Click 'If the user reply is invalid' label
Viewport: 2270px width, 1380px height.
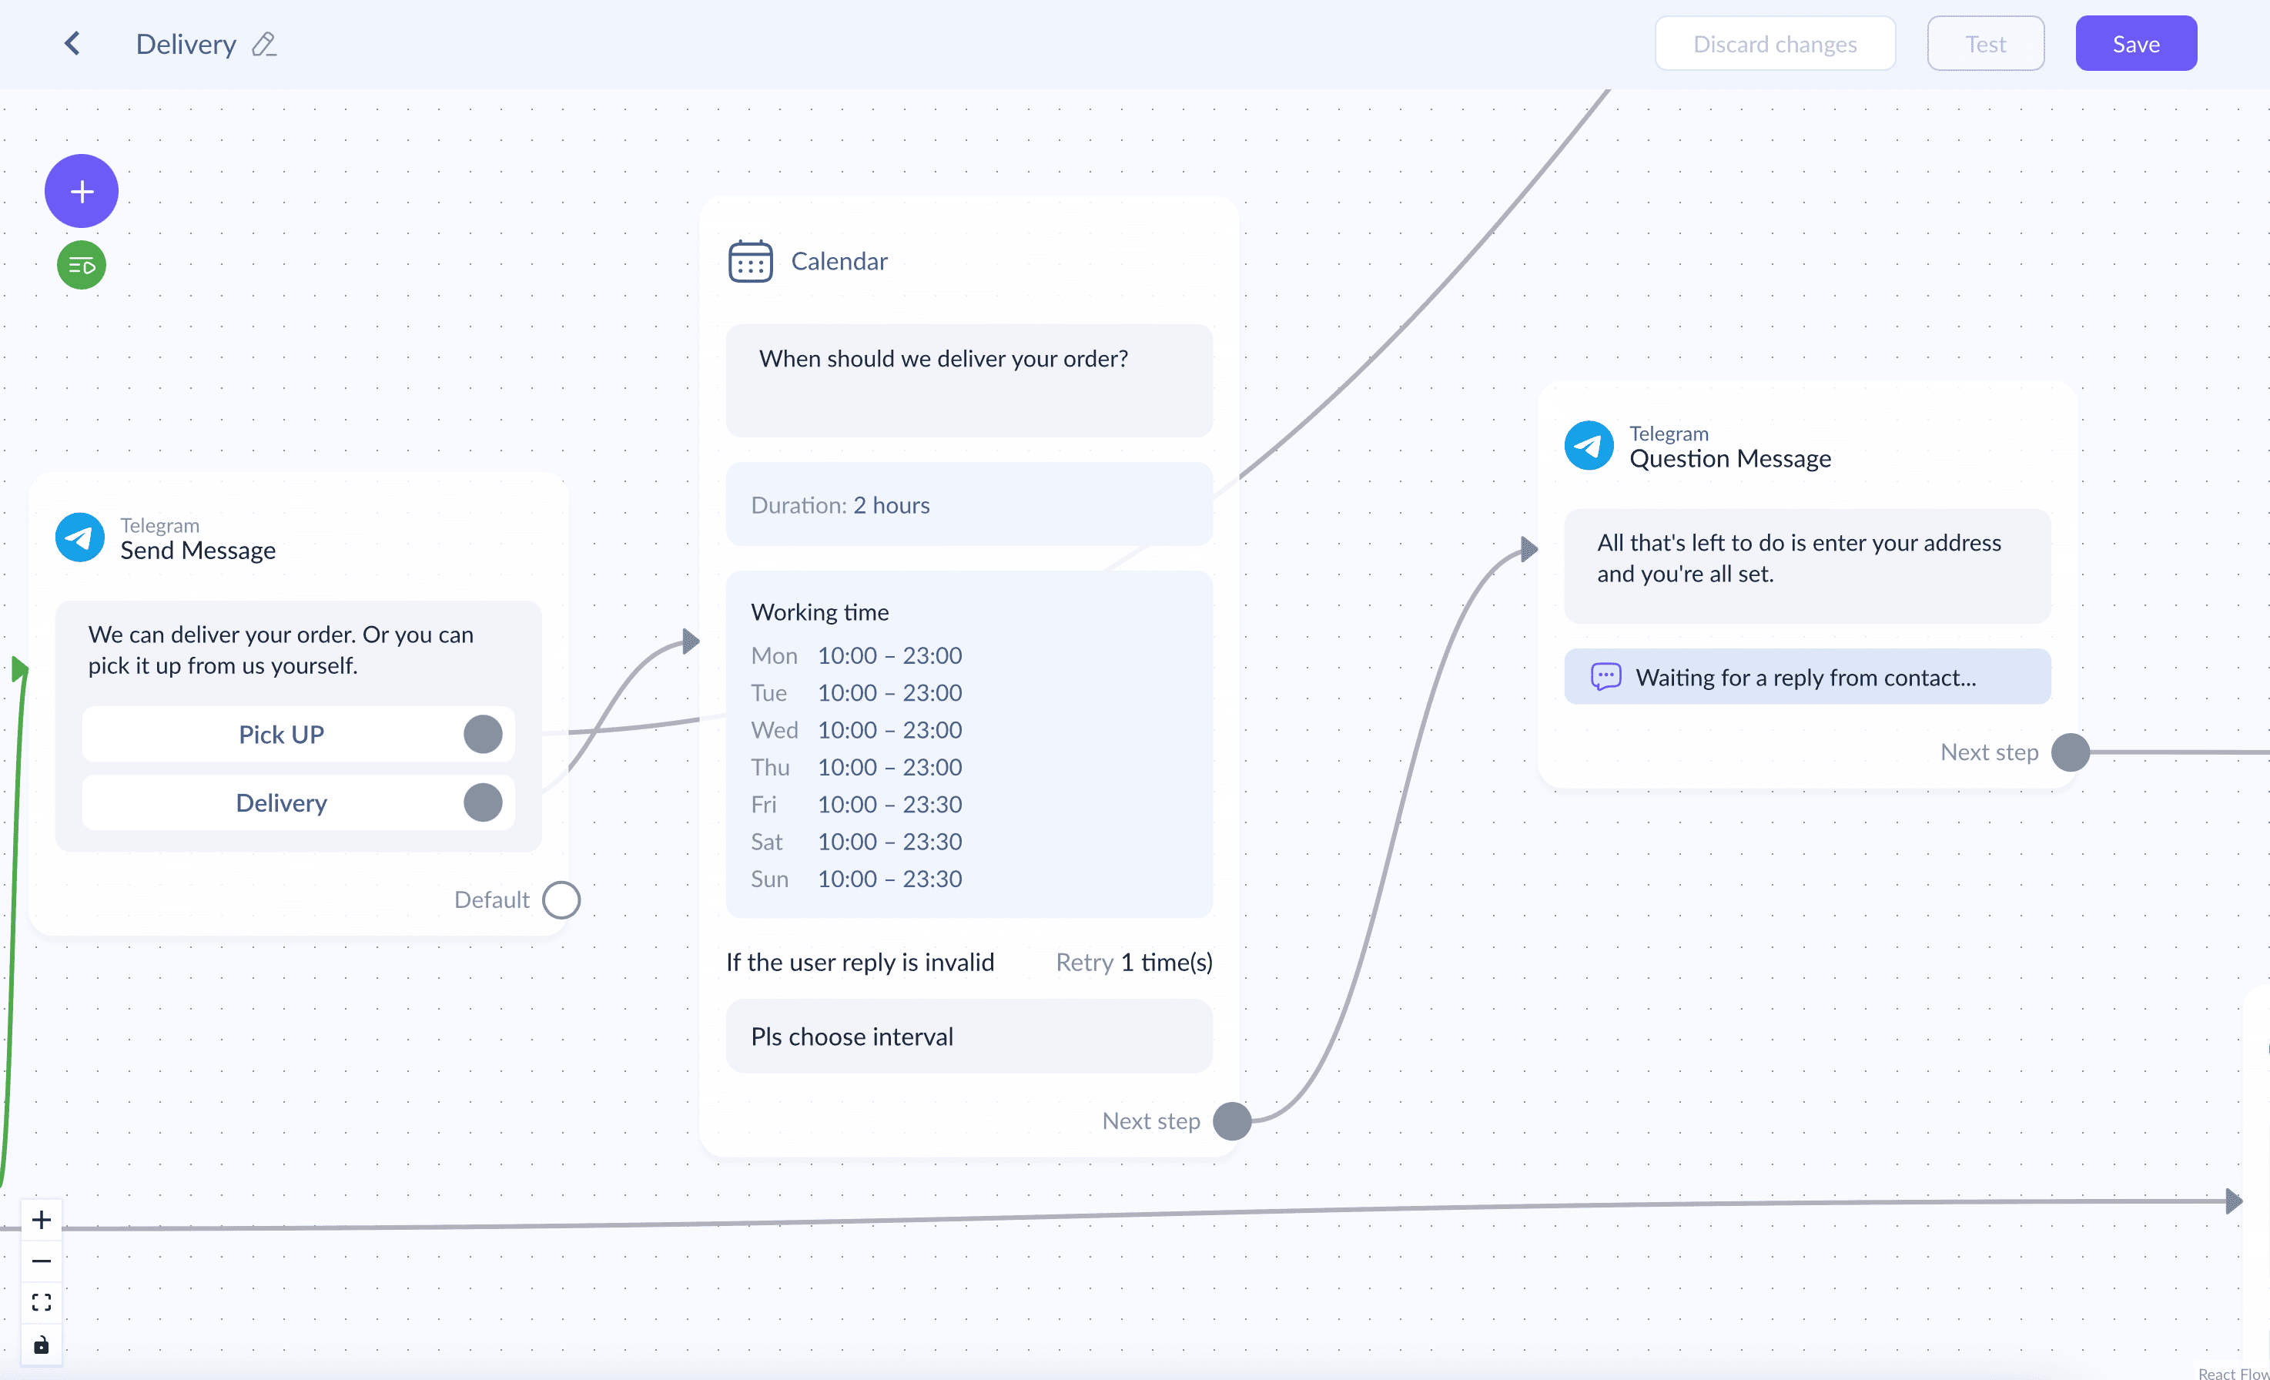(x=860, y=963)
